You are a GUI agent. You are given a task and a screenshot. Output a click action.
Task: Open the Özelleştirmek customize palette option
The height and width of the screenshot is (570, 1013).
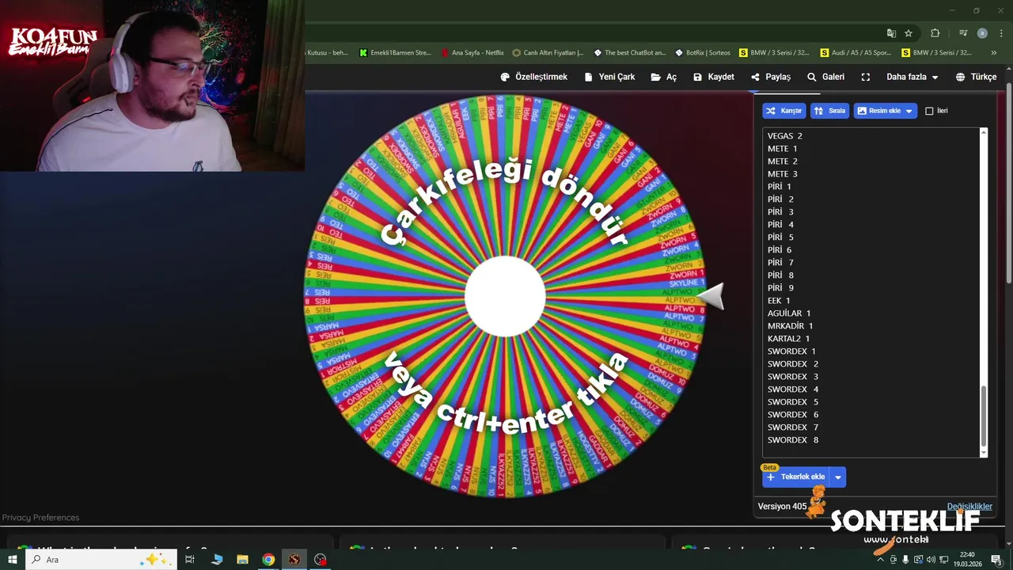(x=533, y=77)
